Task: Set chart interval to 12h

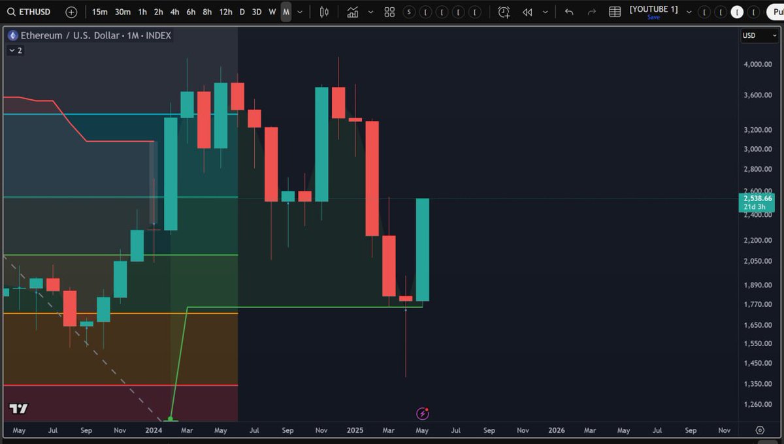Action: coord(225,12)
